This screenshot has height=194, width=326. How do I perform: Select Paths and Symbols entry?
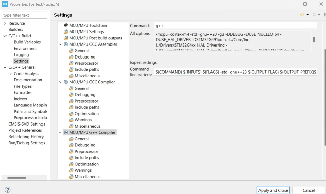[31, 112]
